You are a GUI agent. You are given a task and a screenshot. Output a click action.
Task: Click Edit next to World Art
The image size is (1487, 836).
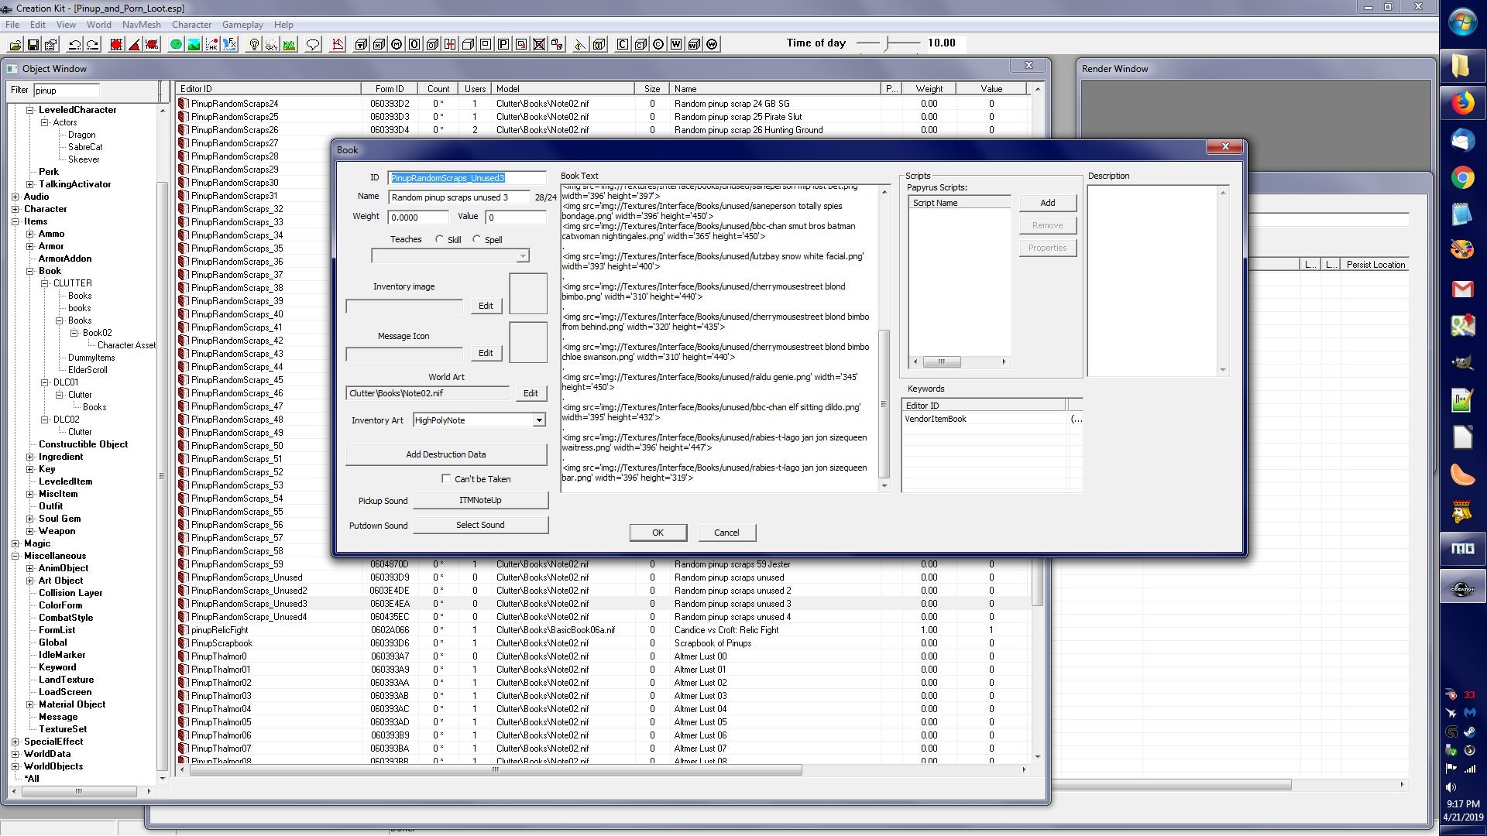[x=531, y=393]
